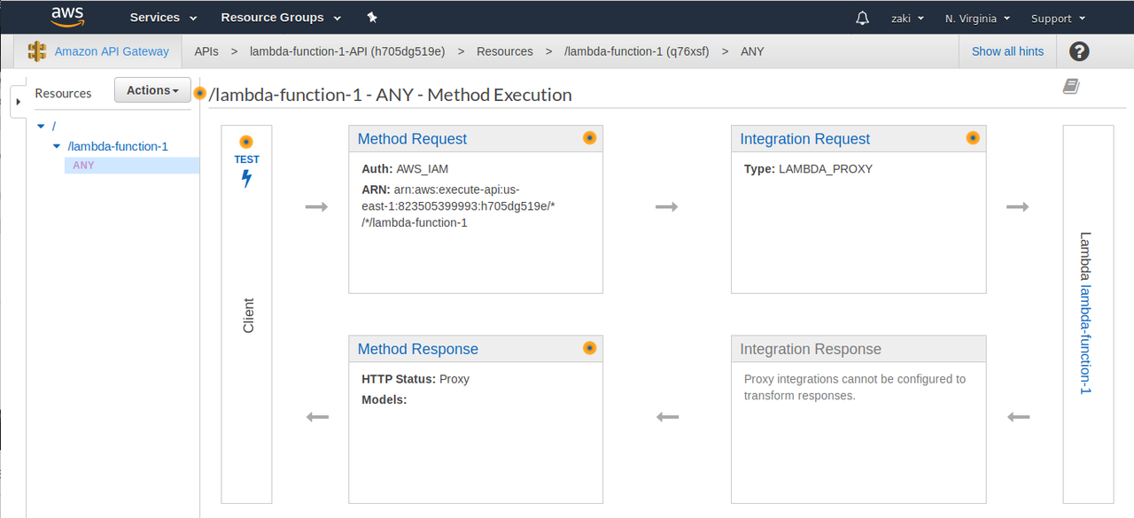Screen dimensions: 1134x518
Task: Click the AWS home logo
Action: [x=67, y=17]
